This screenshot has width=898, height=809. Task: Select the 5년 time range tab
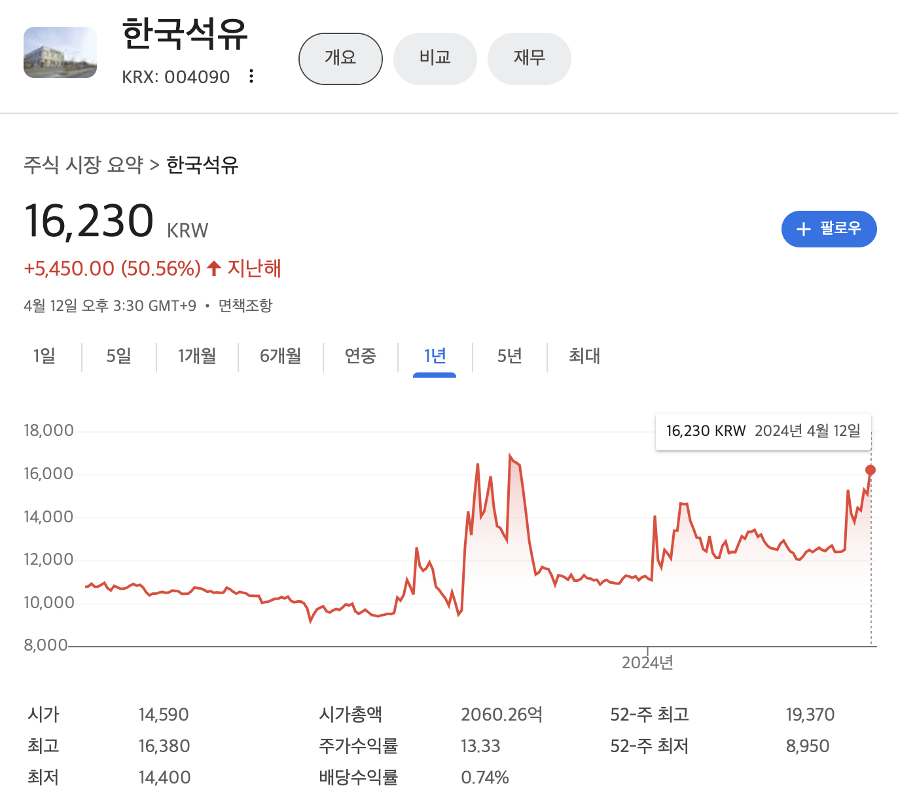click(510, 356)
